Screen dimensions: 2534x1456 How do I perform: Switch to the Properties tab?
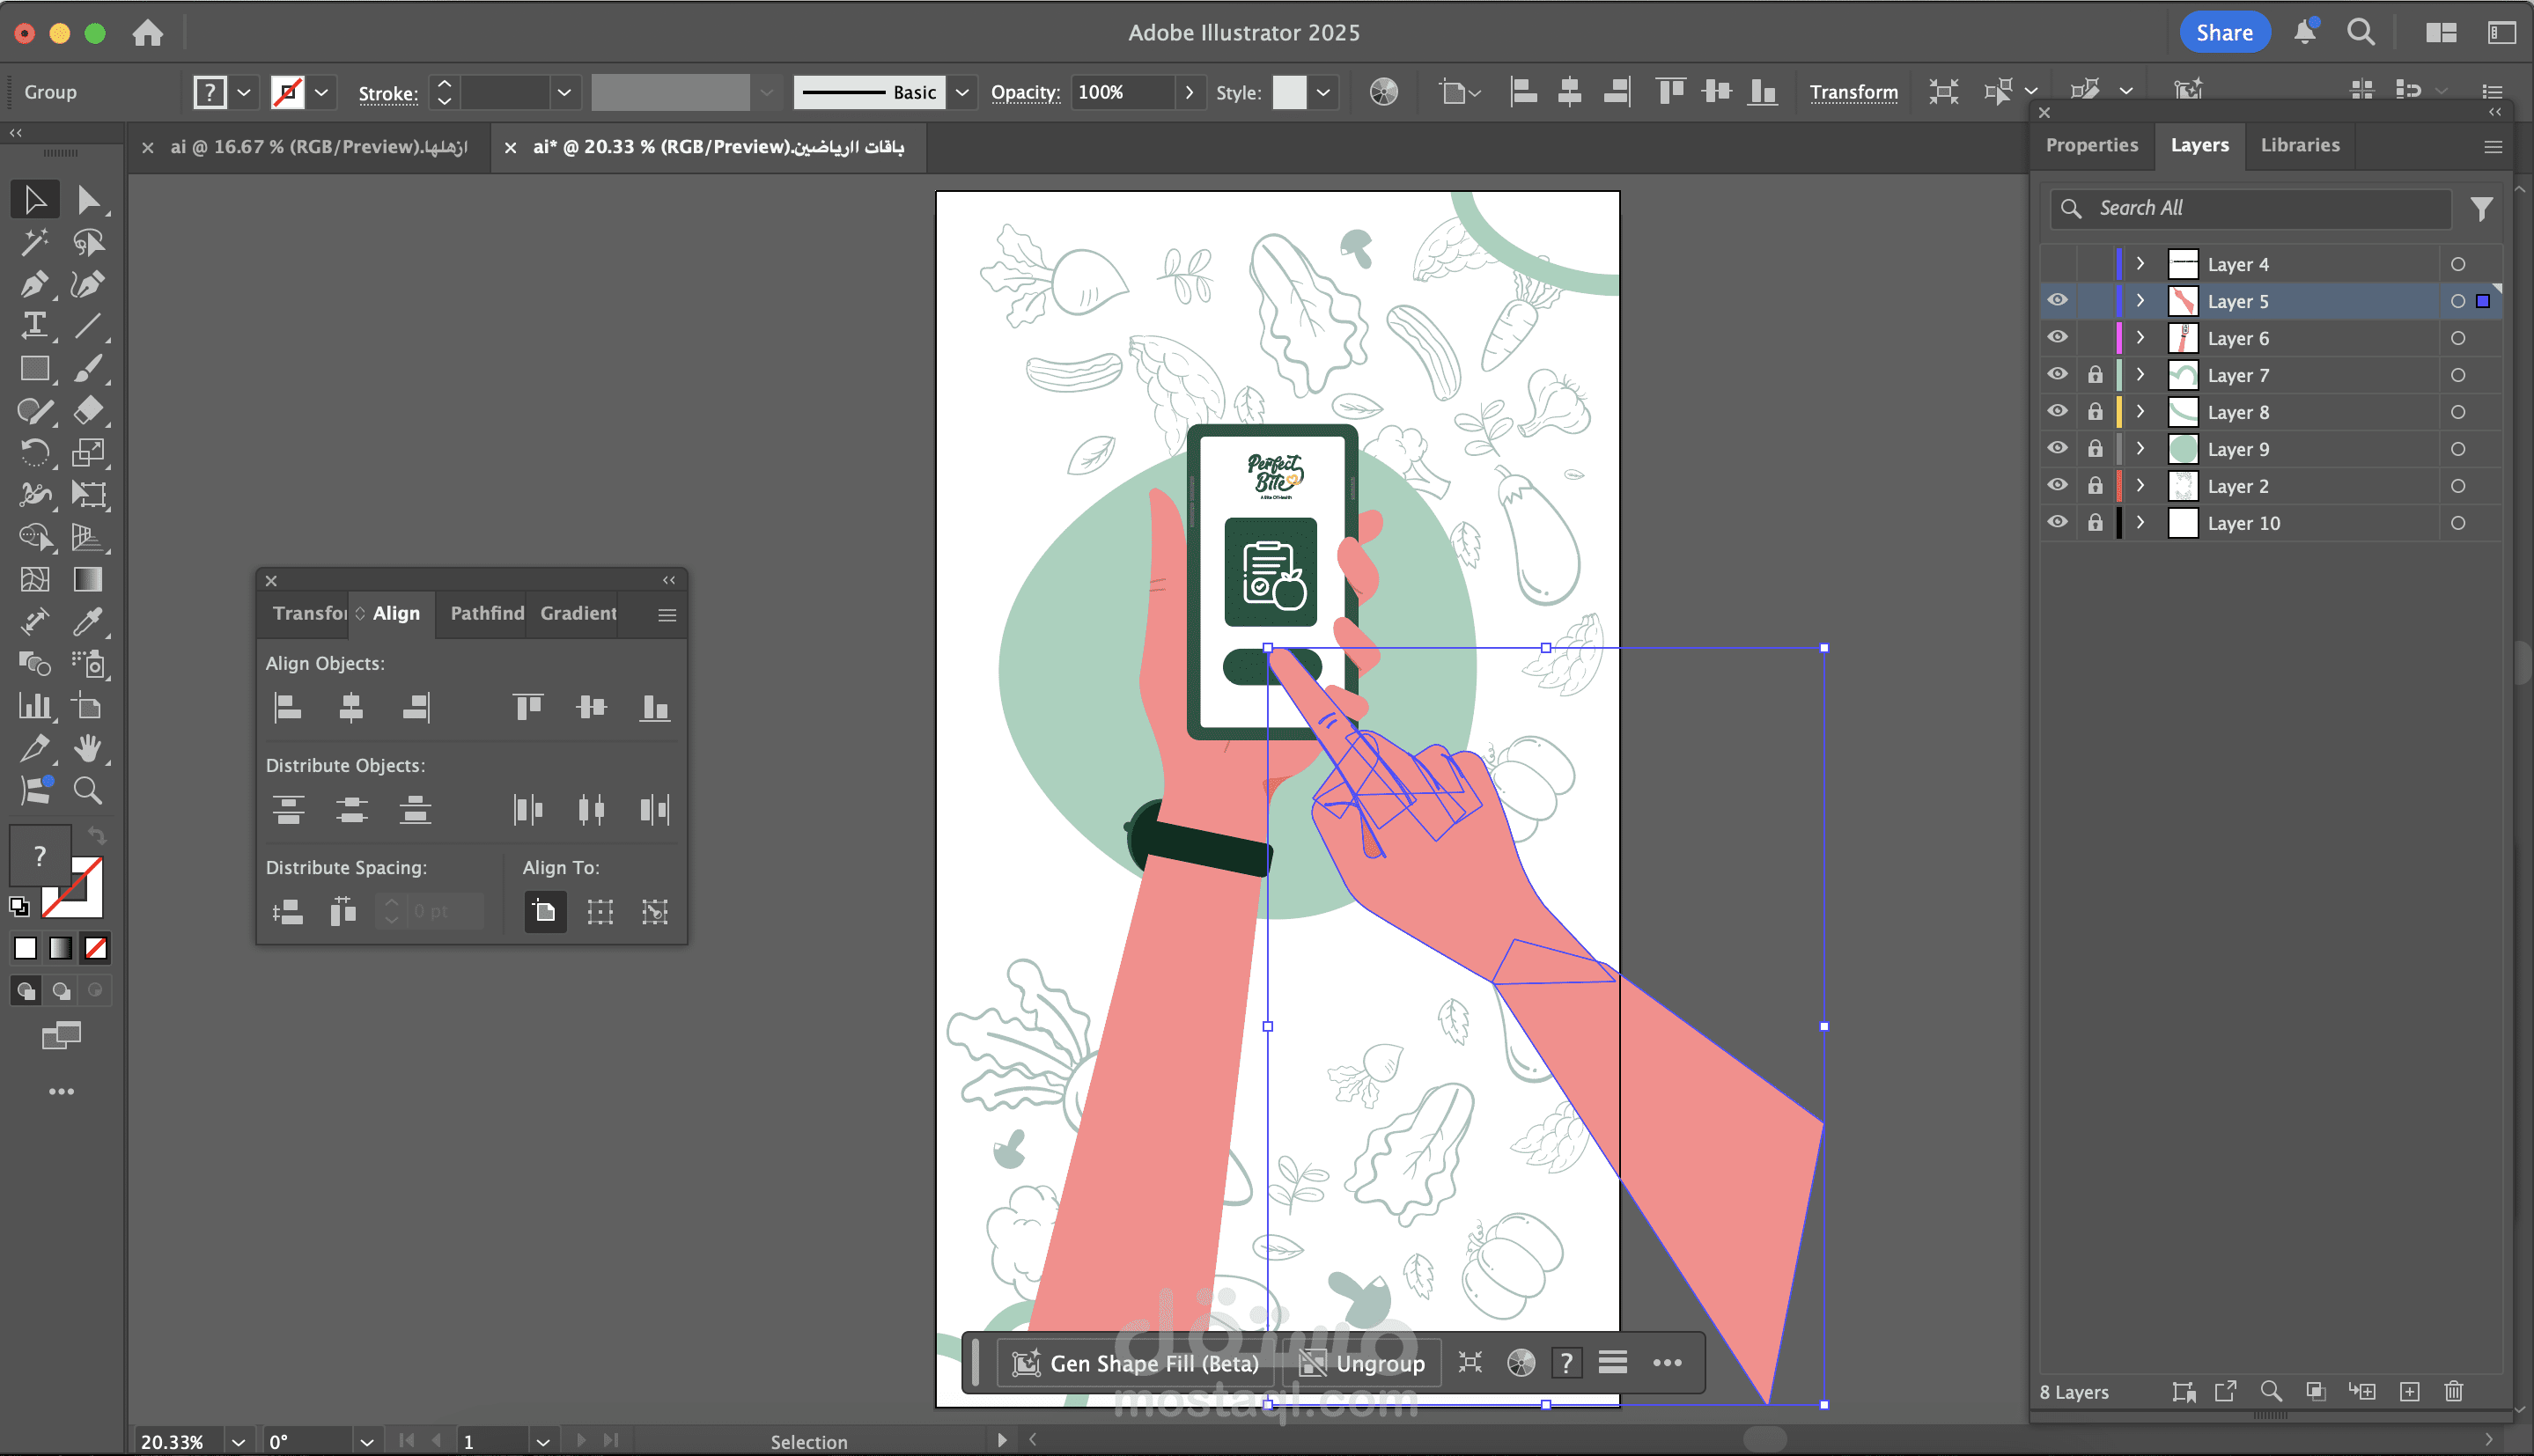[x=2091, y=145]
